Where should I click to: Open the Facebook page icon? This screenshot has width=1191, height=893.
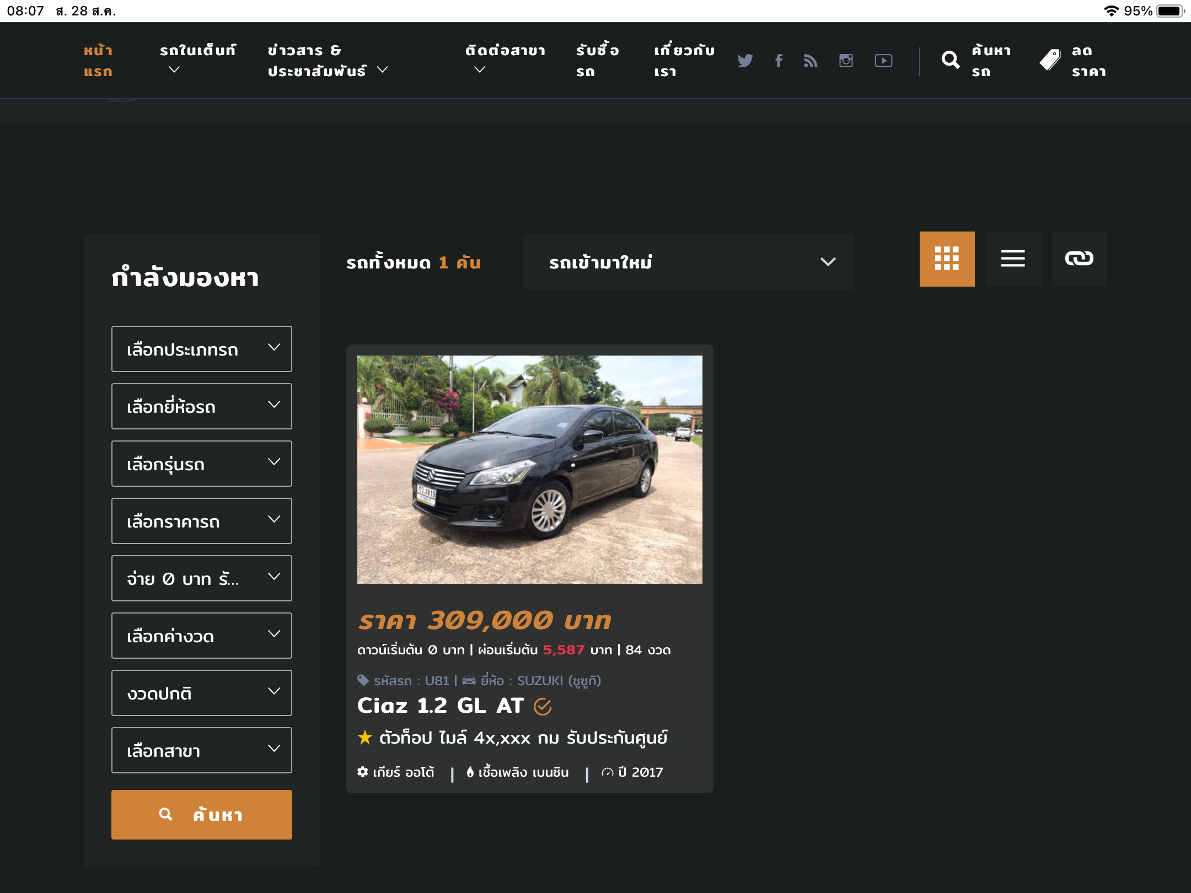779,61
